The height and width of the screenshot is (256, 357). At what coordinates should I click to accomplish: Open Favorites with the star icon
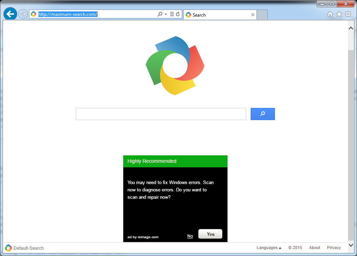tap(339, 14)
